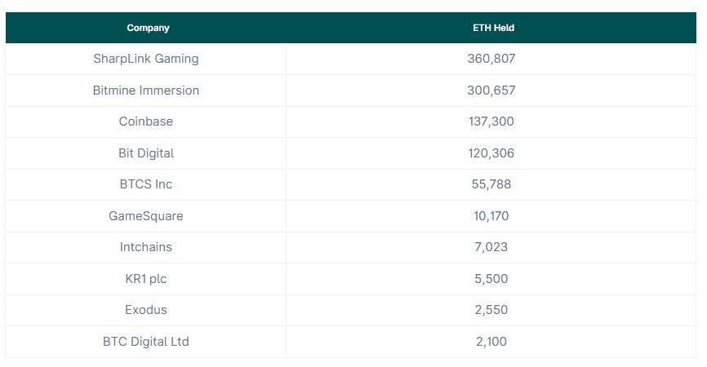Click the Company column header
Screen dimensions: 707x367
(x=148, y=28)
